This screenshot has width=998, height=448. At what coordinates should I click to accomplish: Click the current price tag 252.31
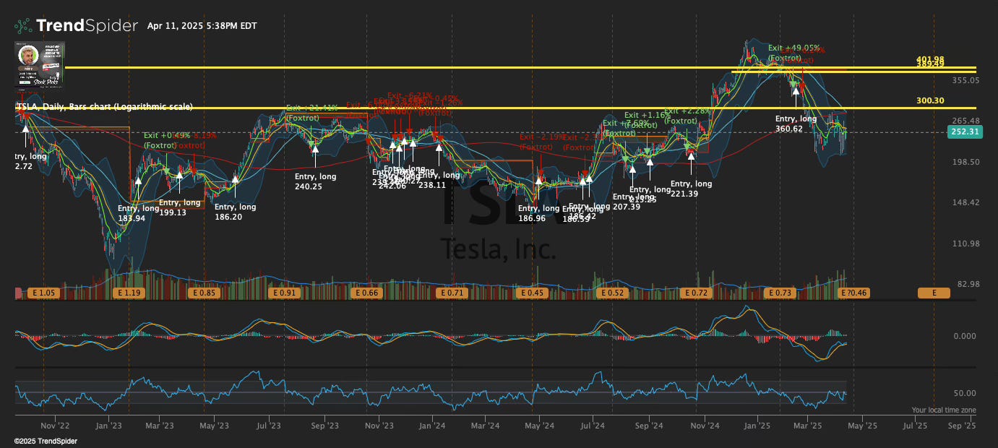pyautogui.click(x=965, y=132)
